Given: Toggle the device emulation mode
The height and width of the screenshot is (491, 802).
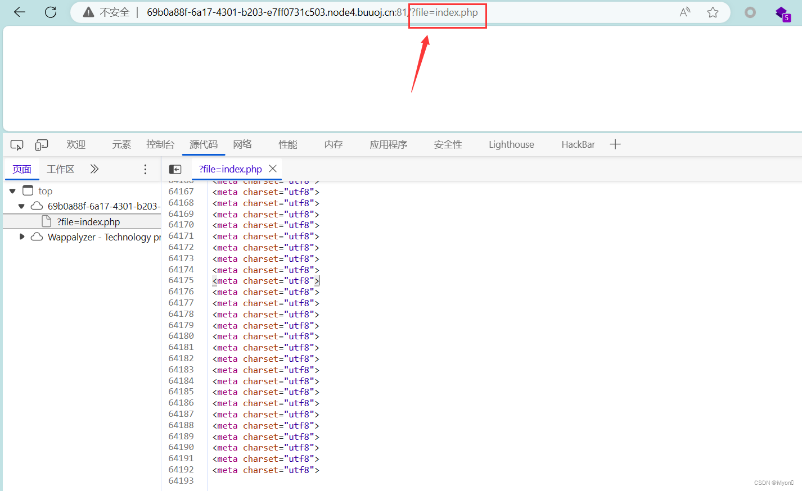Looking at the screenshot, I should click(x=41, y=144).
